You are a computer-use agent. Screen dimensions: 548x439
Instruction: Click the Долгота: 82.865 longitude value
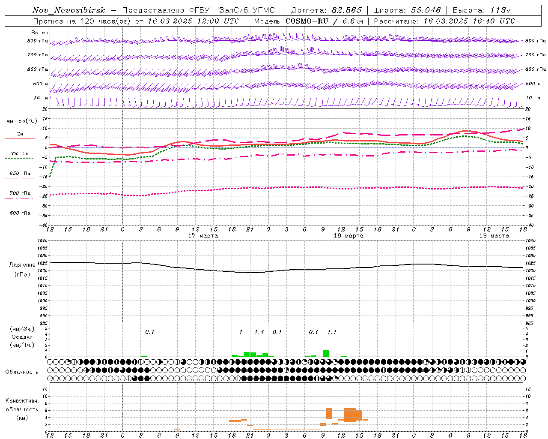326,10
